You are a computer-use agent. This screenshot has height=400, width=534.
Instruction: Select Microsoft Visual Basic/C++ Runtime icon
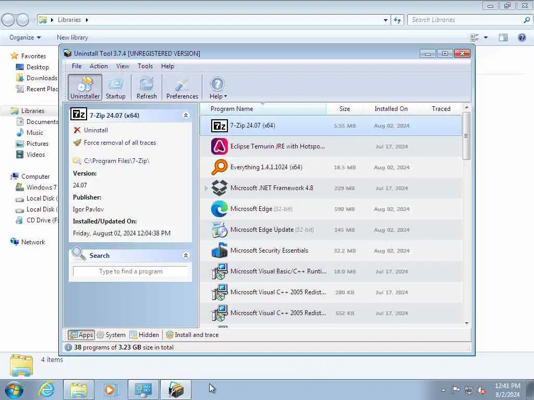click(220, 271)
